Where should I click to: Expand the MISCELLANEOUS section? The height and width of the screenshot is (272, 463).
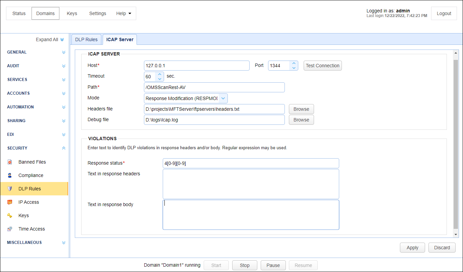pyautogui.click(x=64, y=243)
